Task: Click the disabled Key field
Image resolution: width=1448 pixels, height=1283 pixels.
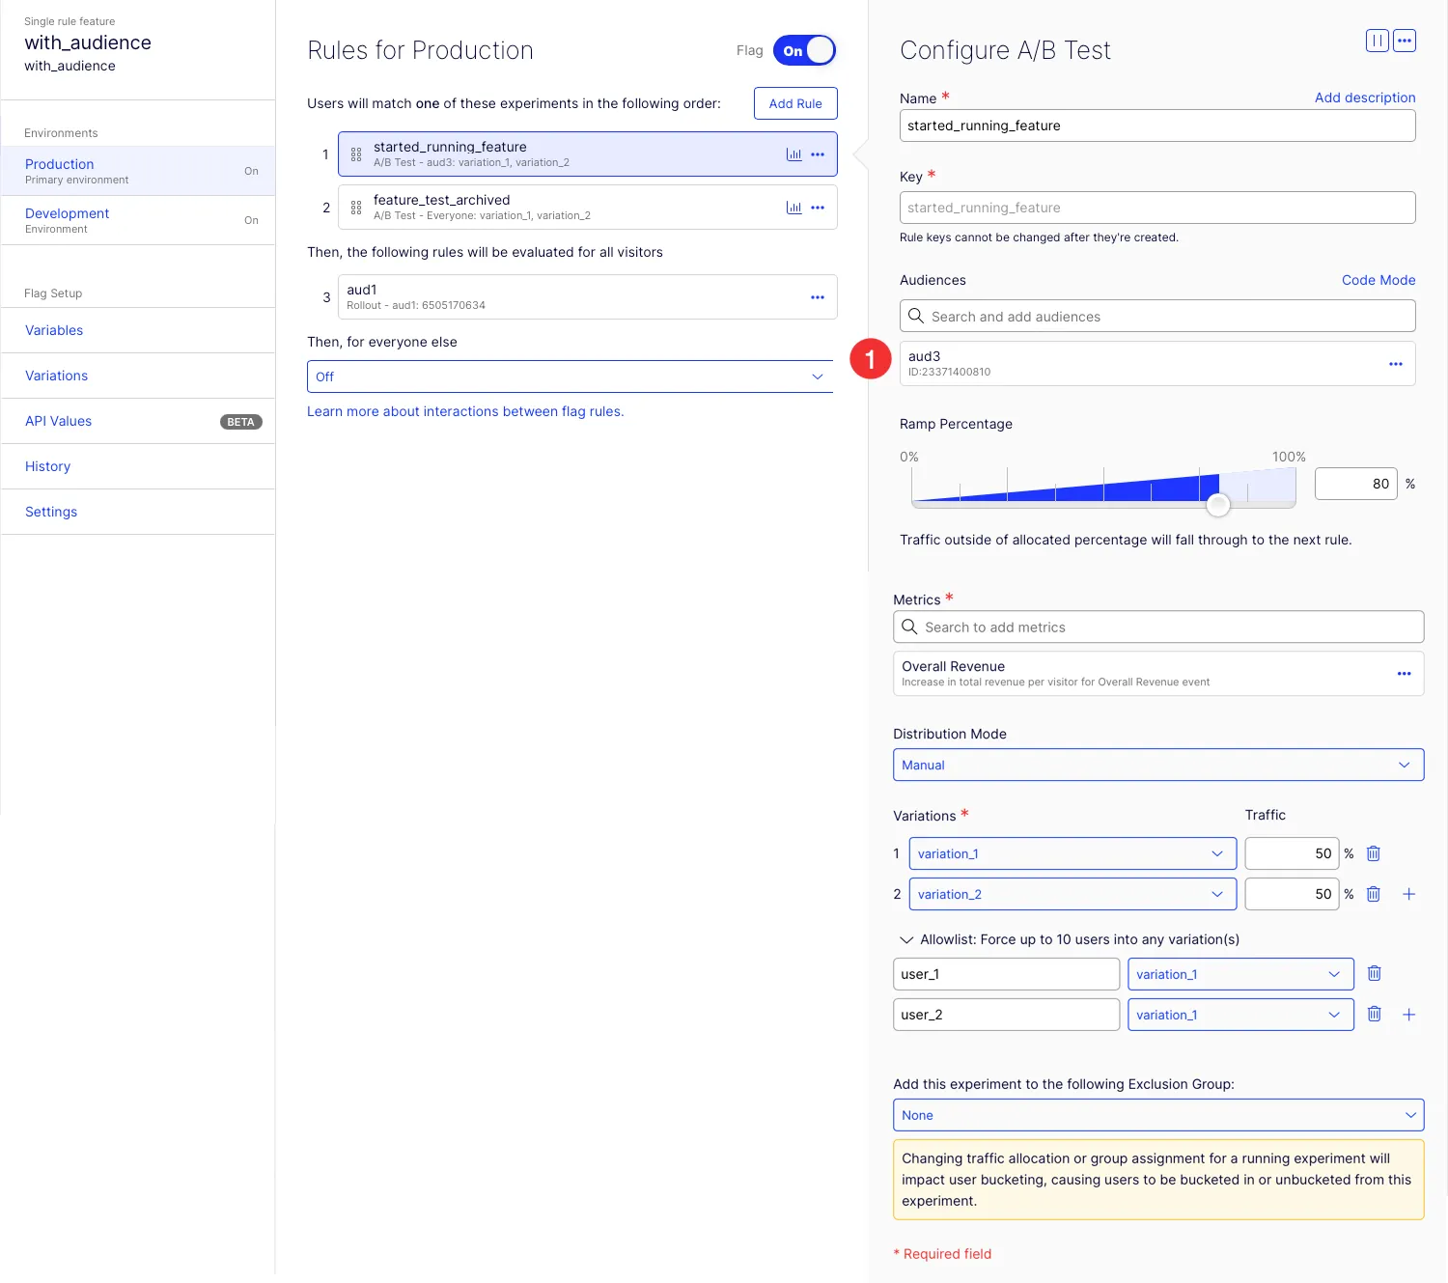Action: click(1157, 208)
